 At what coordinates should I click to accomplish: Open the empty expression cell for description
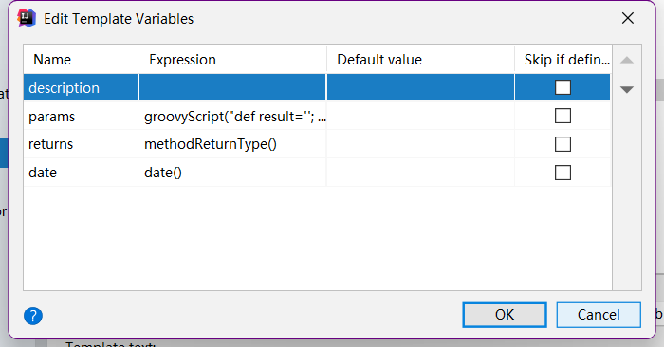[x=232, y=87]
